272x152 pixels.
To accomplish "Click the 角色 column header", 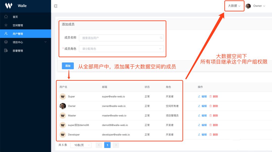I will (168, 87).
